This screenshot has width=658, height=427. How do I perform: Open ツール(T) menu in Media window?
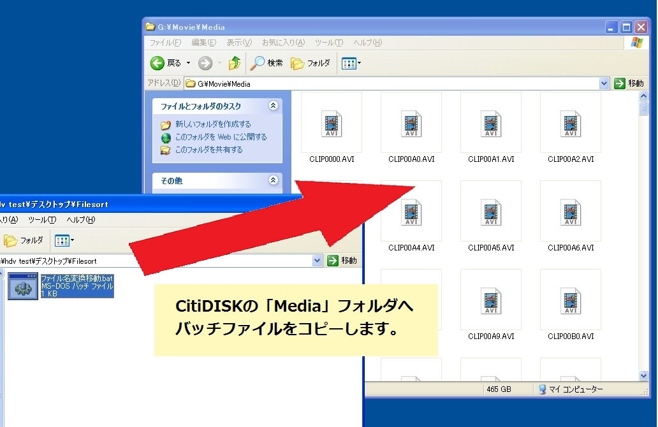coord(329,42)
